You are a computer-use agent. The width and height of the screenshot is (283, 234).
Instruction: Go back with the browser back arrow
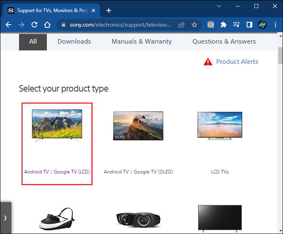click(x=8, y=25)
